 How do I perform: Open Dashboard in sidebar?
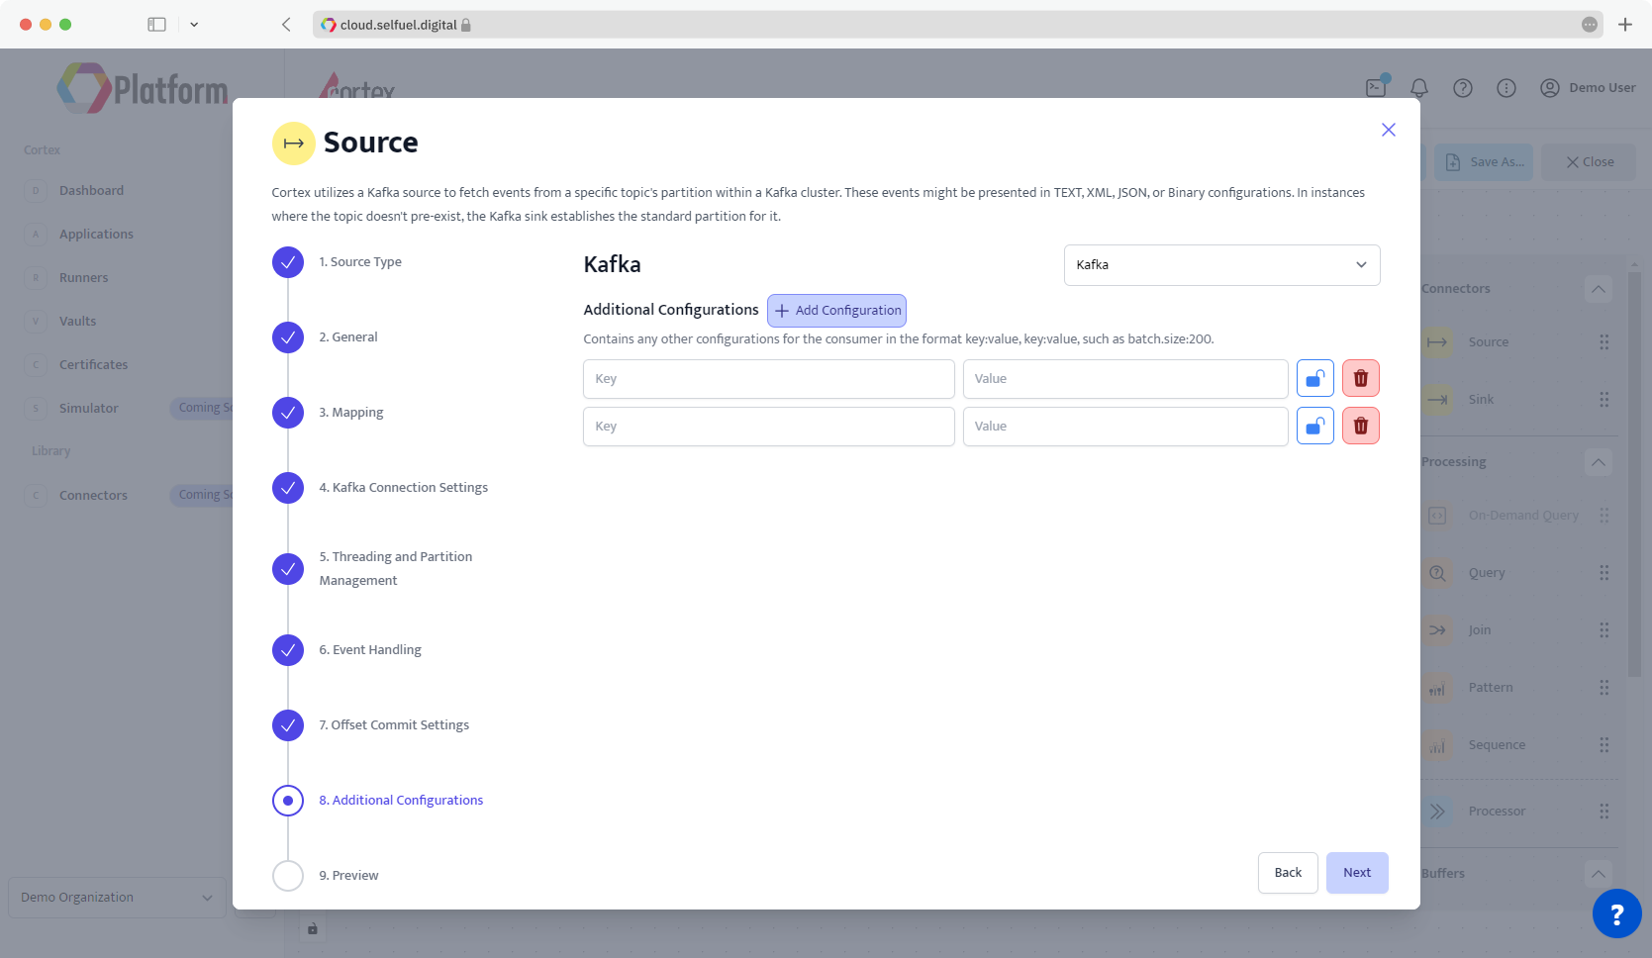[91, 190]
